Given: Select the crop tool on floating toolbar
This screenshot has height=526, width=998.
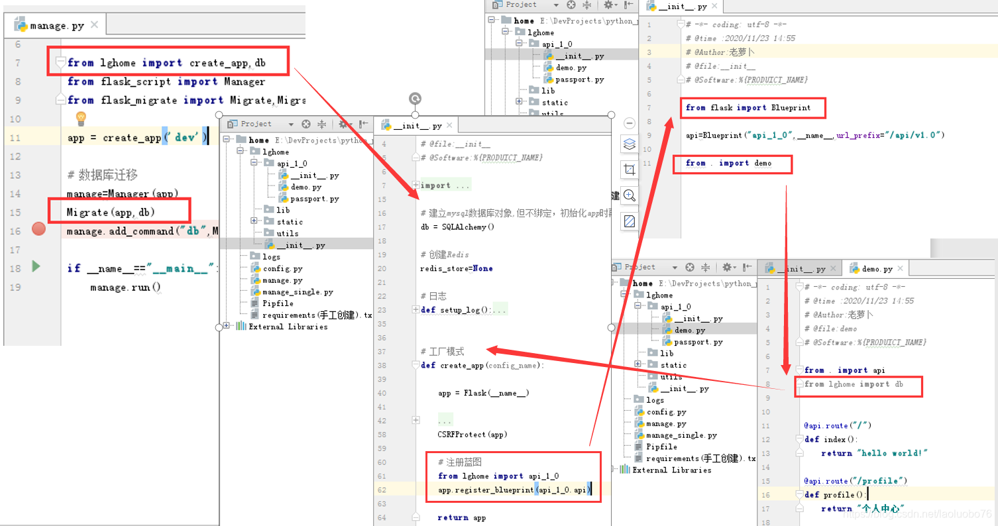Looking at the screenshot, I should click(630, 170).
